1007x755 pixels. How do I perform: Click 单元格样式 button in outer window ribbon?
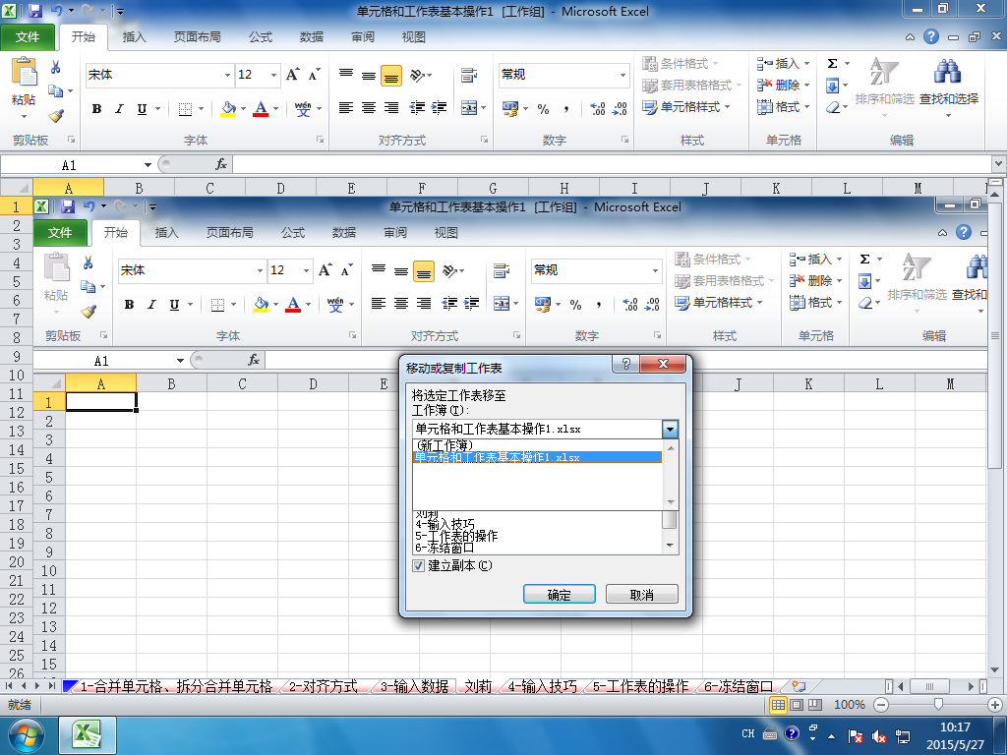[x=685, y=106]
